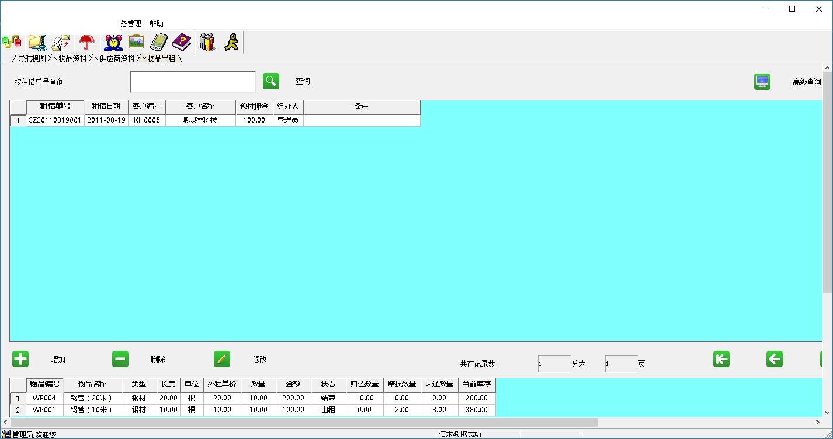
Task: Click the 客户名称 column header
Action: click(x=200, y=106)
